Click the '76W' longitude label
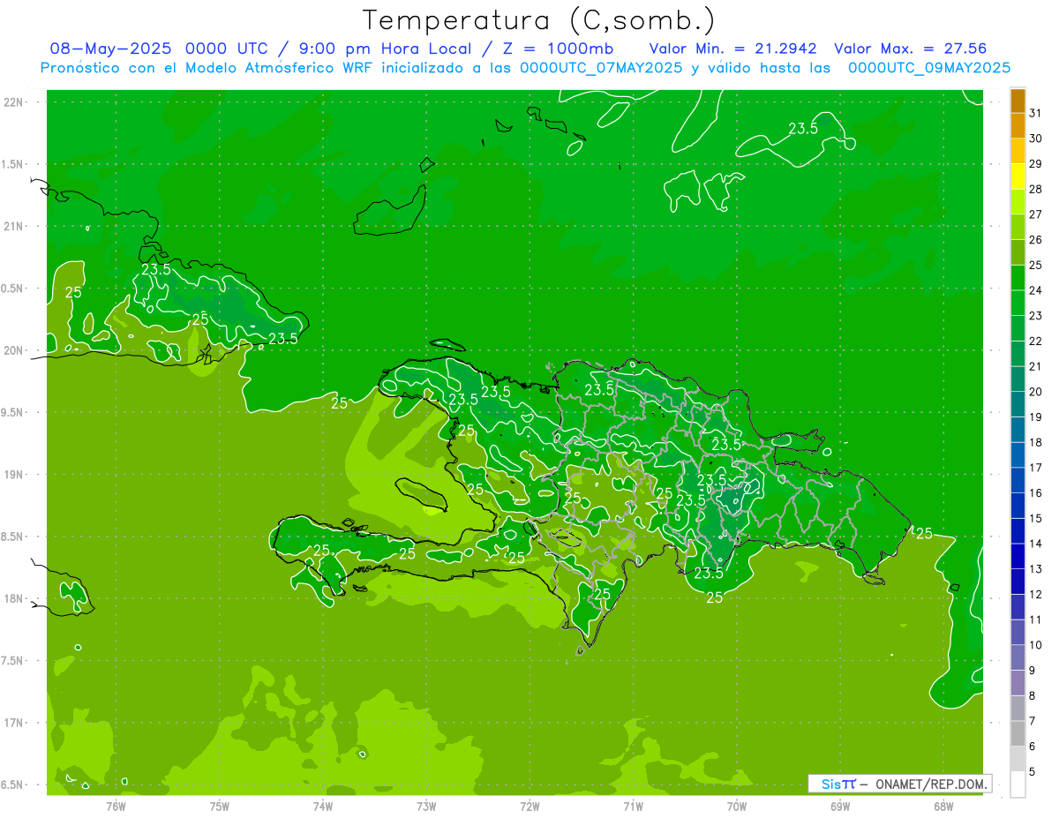1059x818 pixels. (116, 806)
